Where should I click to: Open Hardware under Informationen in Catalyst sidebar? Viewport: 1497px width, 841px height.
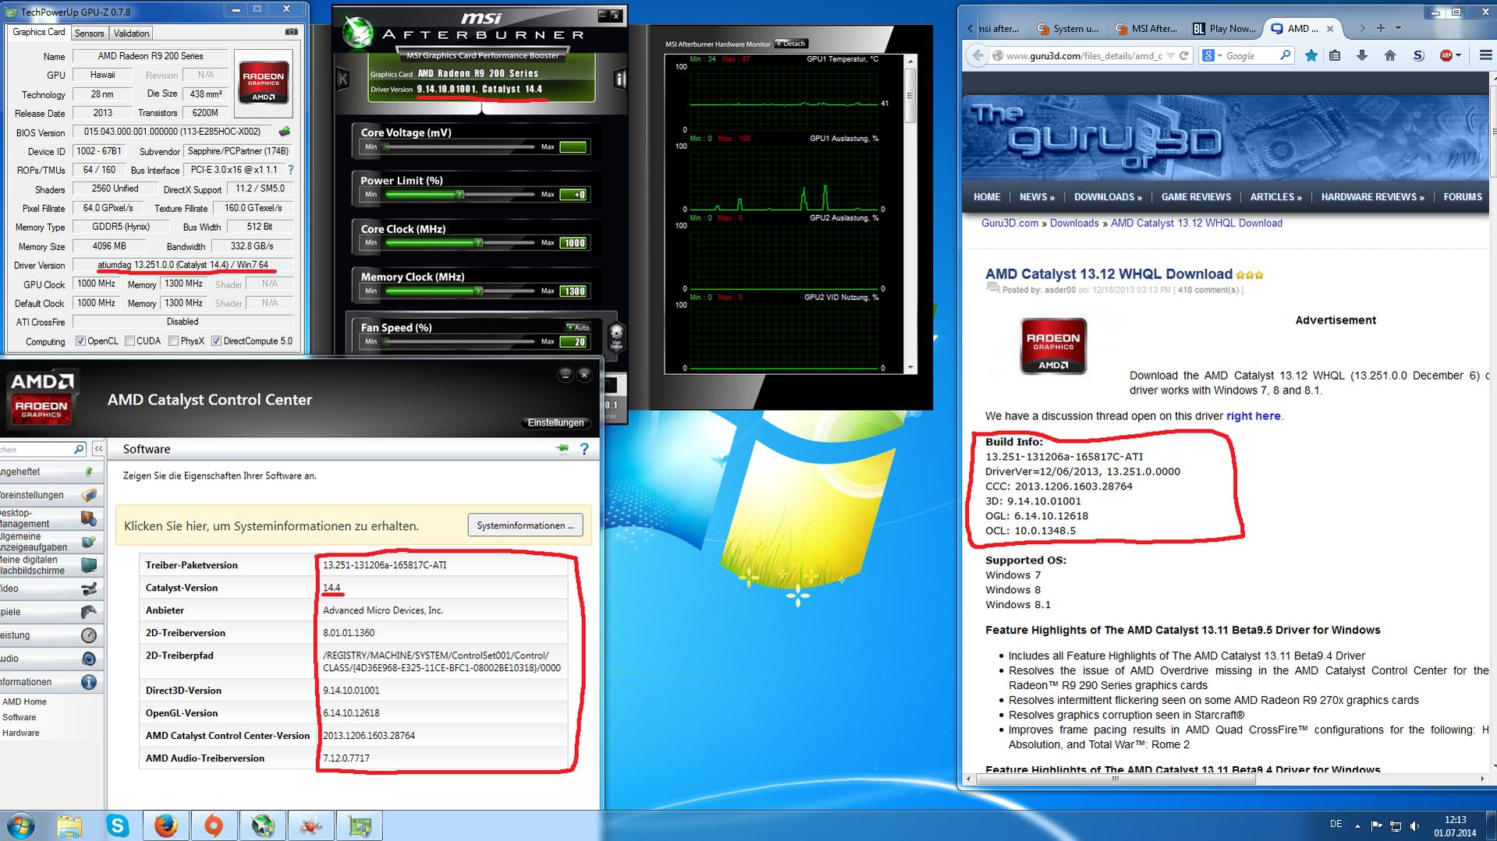tap(20, 733)
